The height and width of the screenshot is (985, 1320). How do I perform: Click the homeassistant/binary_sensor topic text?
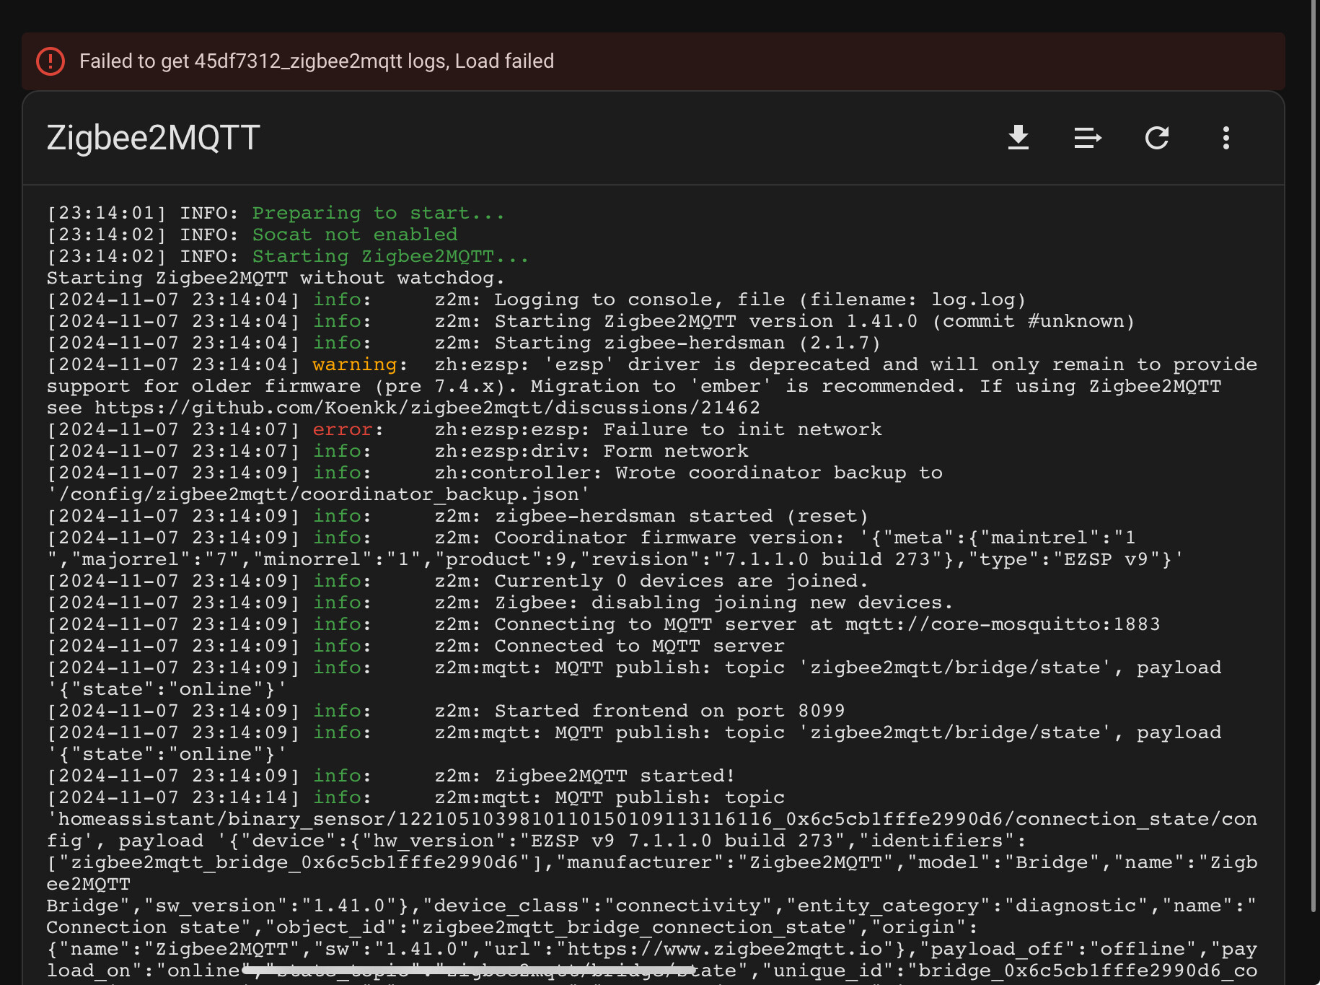651,820
